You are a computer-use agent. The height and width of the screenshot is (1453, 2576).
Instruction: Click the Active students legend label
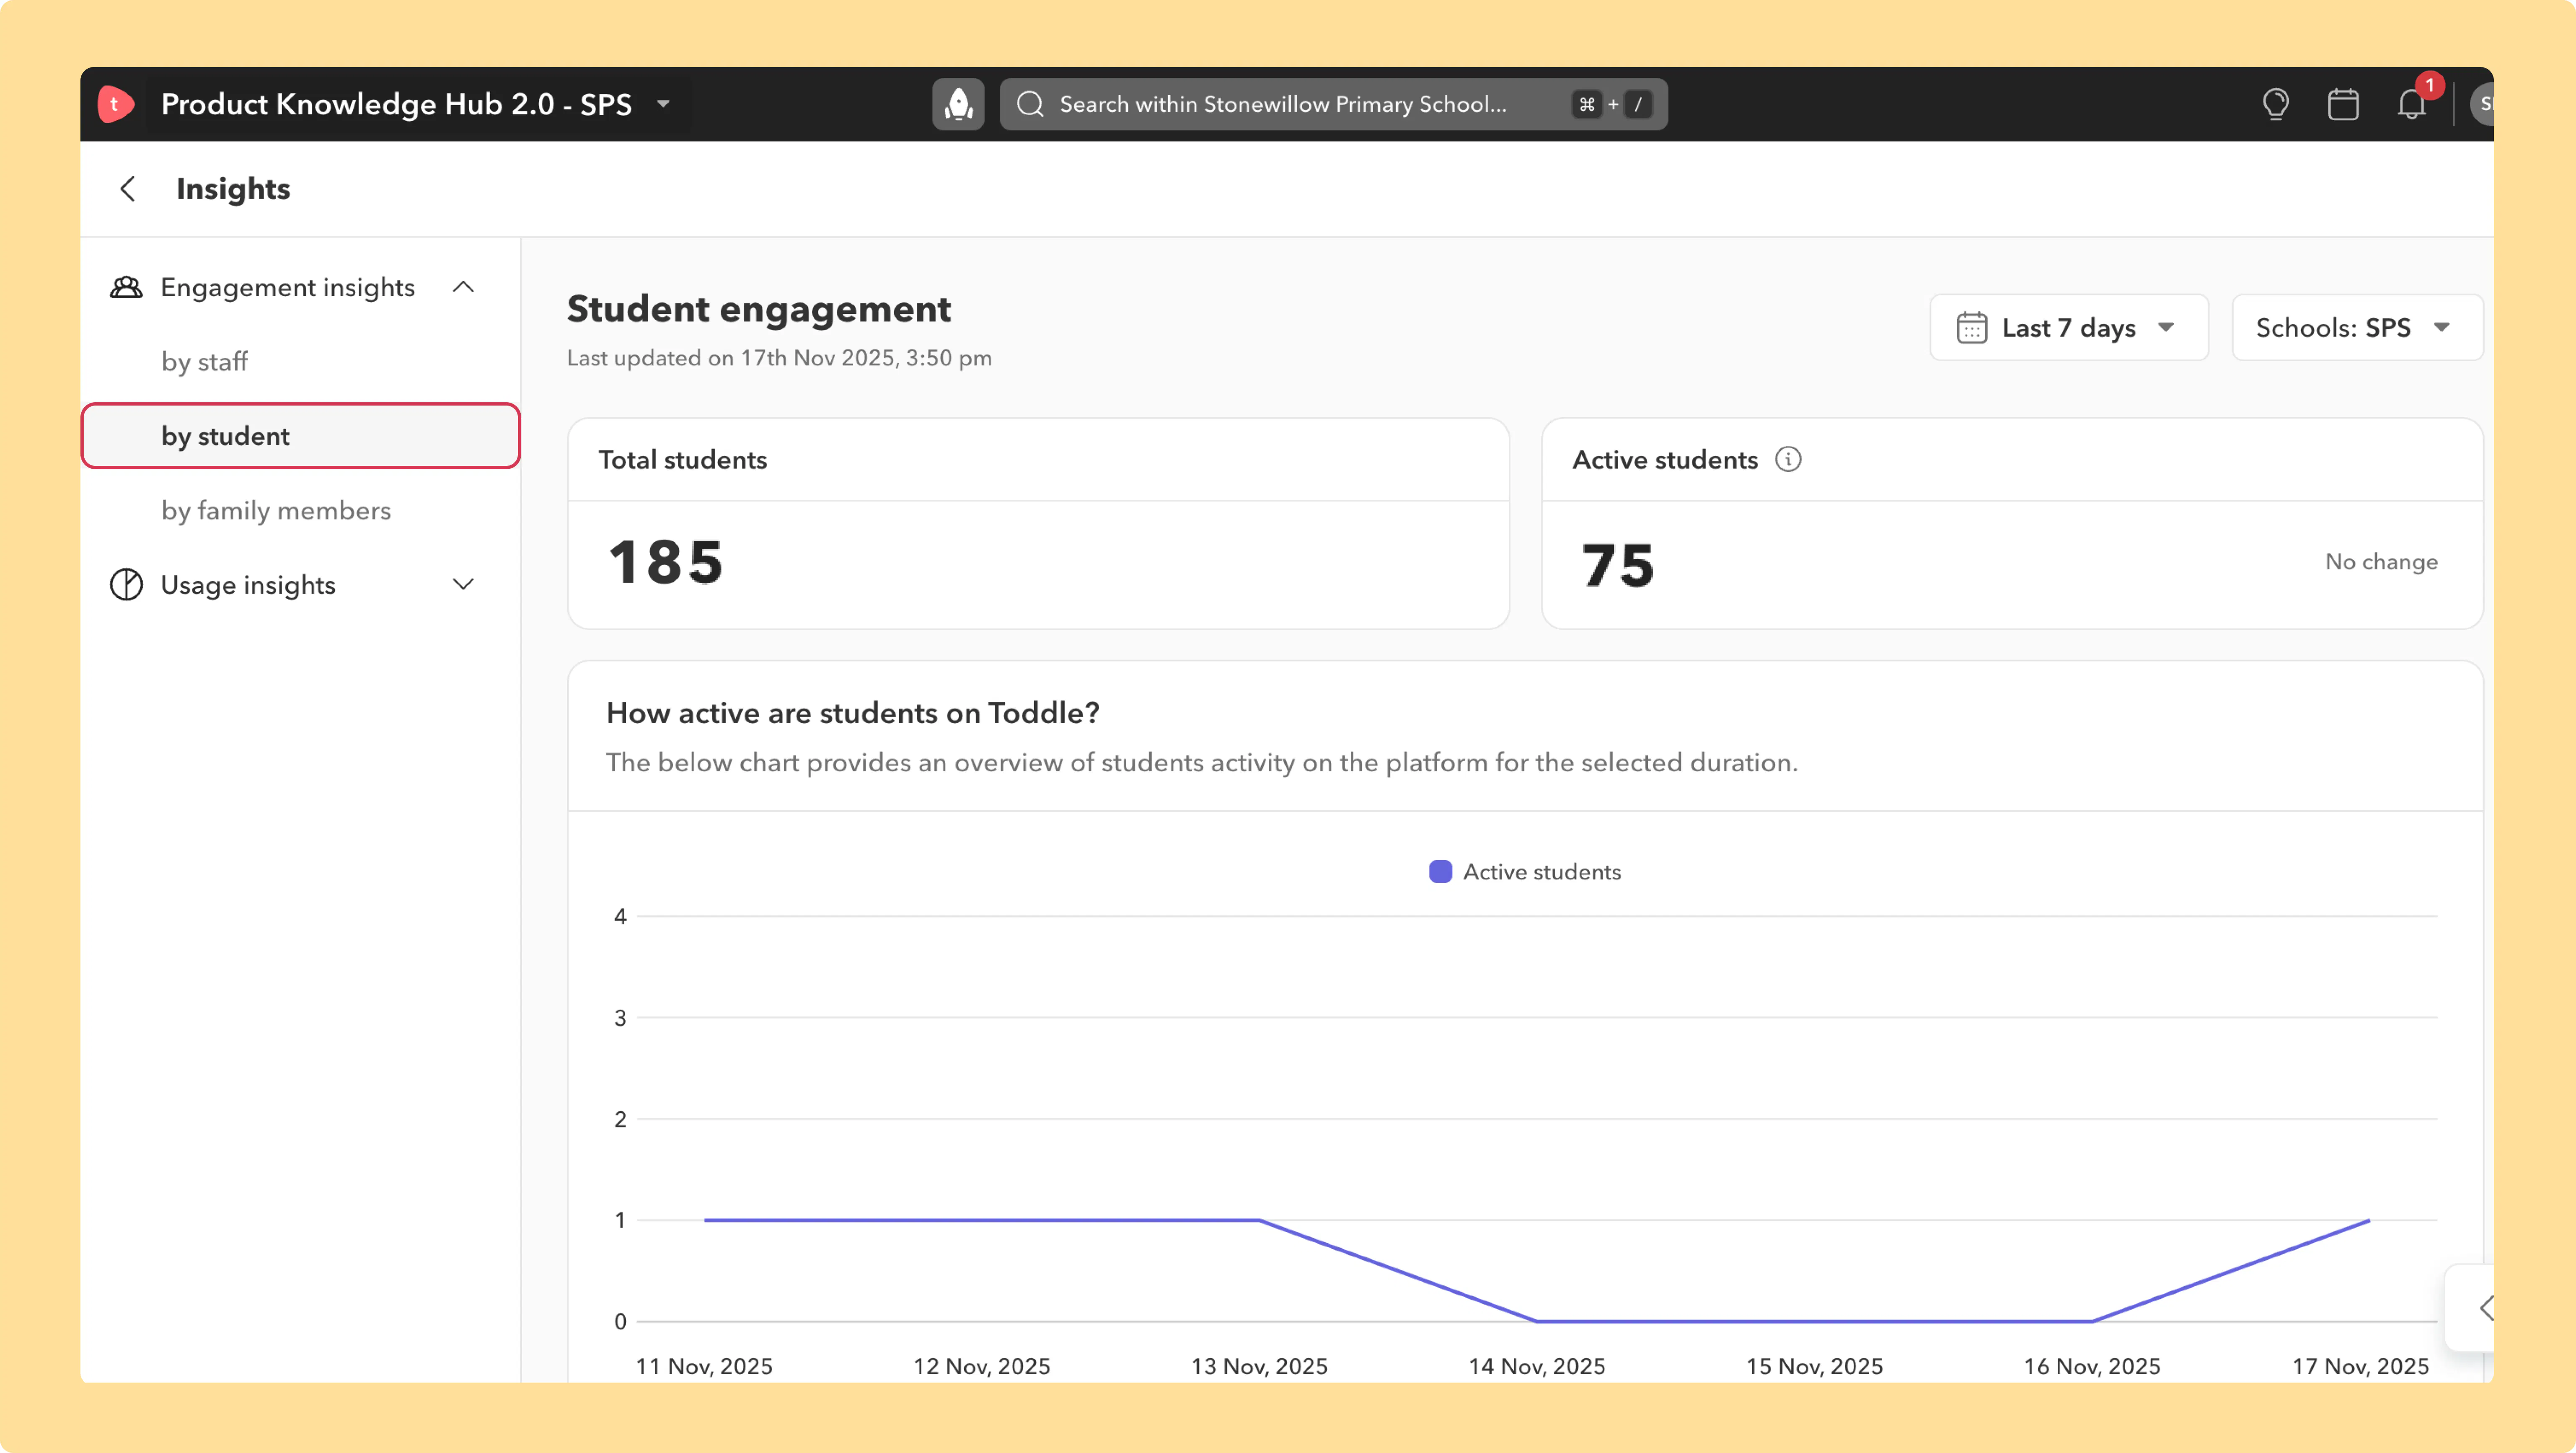coord(1542,872)
